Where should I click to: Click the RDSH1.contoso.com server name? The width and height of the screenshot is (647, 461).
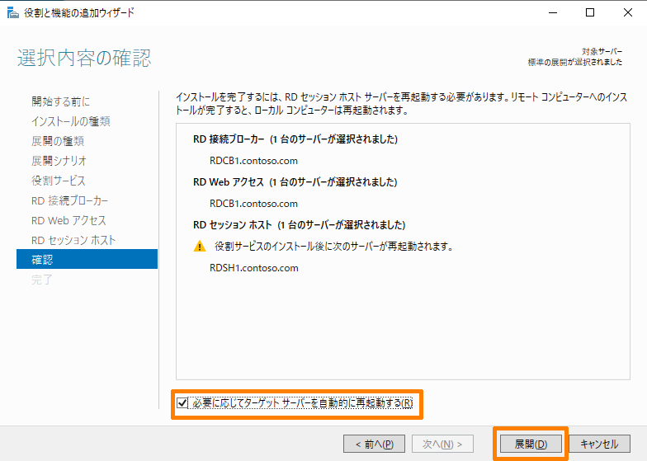tap(254, 268)
